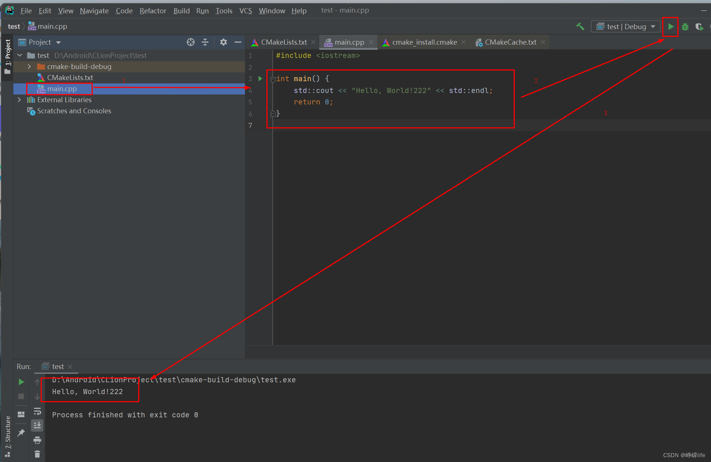
Task: Open the Project view dropdown arrow
Action: (x=58, y=42)
